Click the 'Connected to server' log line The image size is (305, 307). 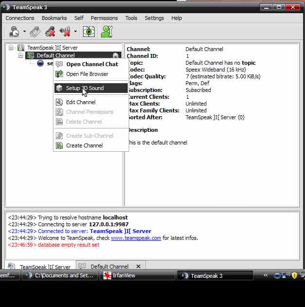coord(79,231)
